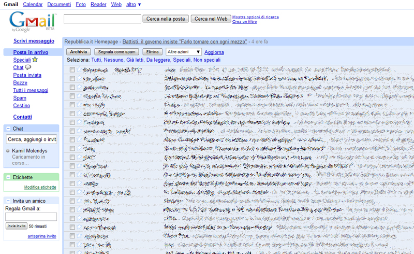Image resolution: width=414 pixels, height=254 pixels.
Task: Click Crea un filtro
Action: [x=244, y=21]
